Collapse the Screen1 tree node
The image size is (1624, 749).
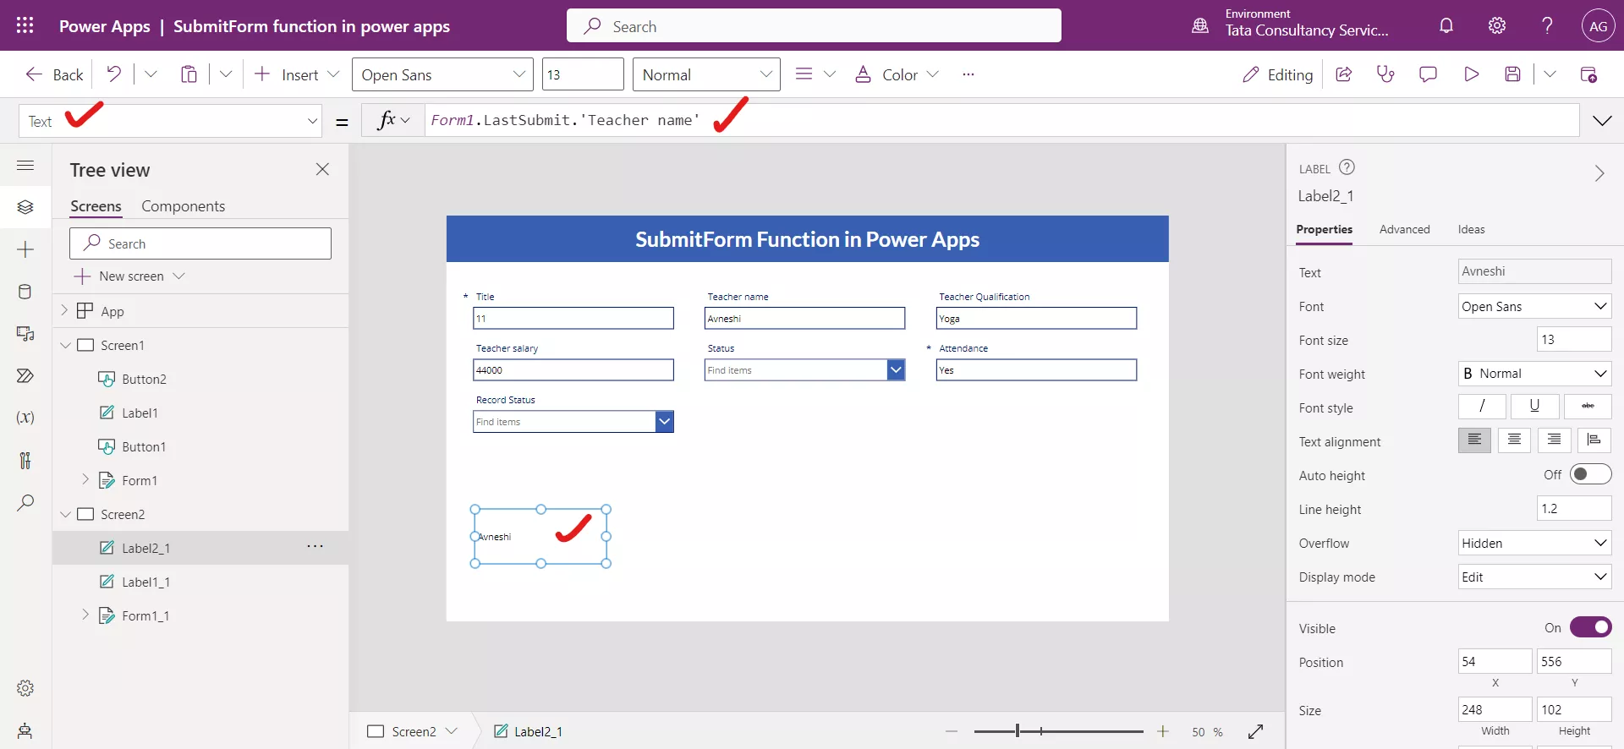point(65,345)
